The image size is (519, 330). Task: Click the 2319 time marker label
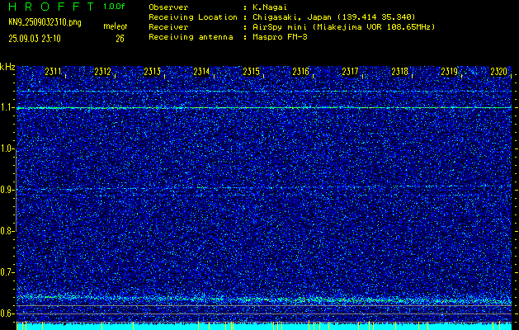[449, 72]
